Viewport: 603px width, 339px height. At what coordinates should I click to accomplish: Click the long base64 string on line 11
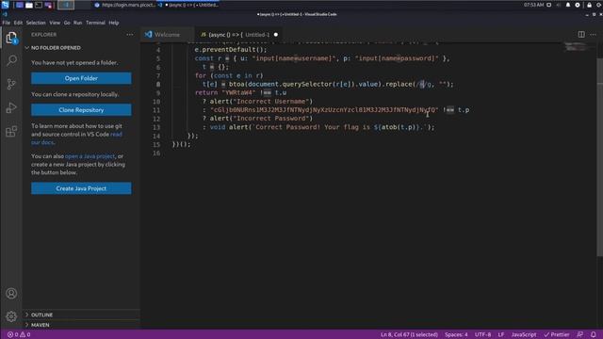(324, 110)
